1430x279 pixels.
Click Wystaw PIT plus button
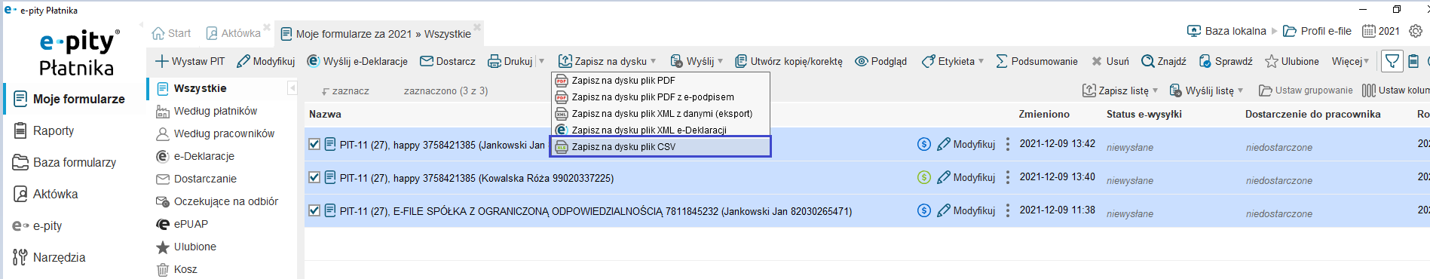190,61
